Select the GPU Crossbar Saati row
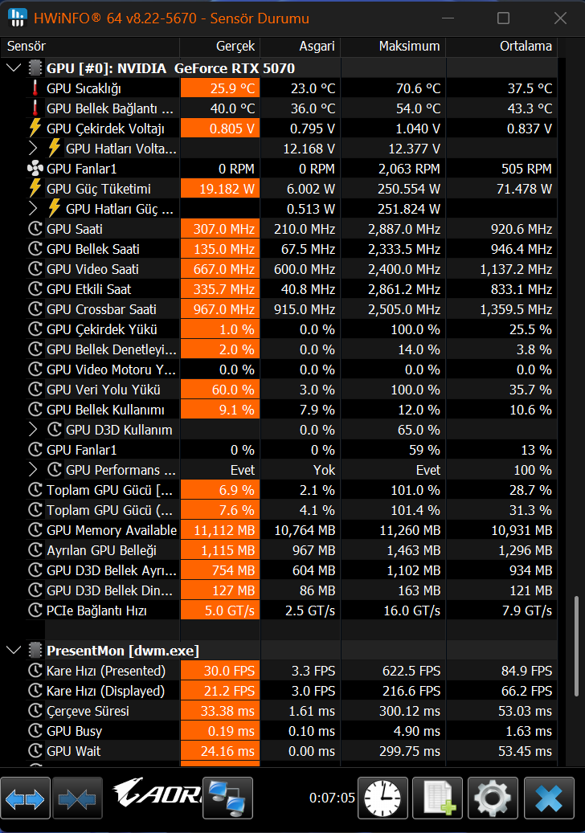Image resolution: width=585 pixels, height=833 pixels. (x=291, y=309)
